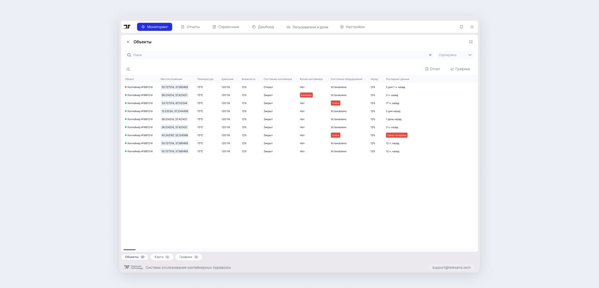Click the 2 дня 1 ч. назад cell
The image size is (599, 288).
pyautogui.click(x=395, y=87)
